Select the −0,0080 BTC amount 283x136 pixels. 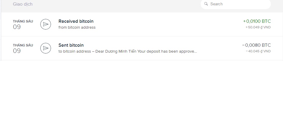(256, 45)
